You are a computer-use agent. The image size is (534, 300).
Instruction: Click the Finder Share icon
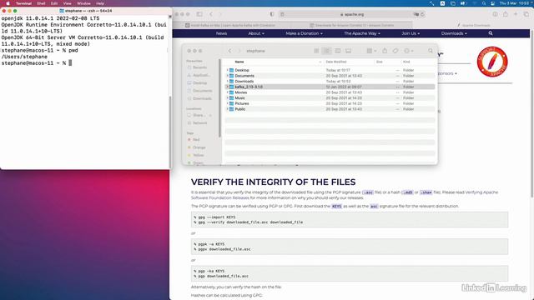pos(385,51)
